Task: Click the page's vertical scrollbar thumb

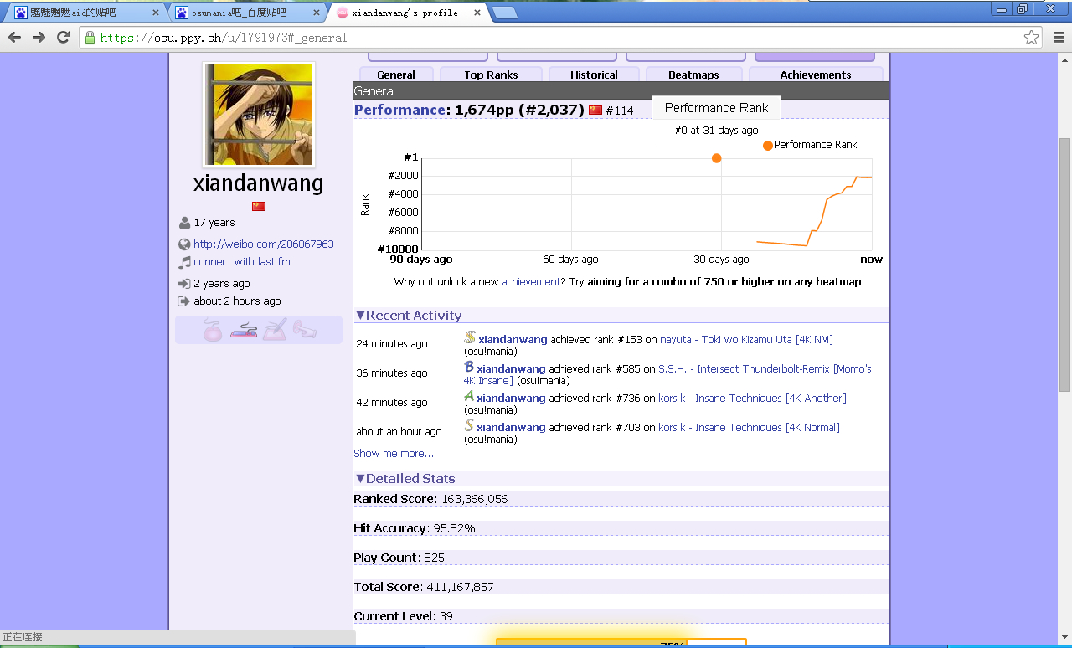Action: pyautogui.click(x=1064, y=265)
